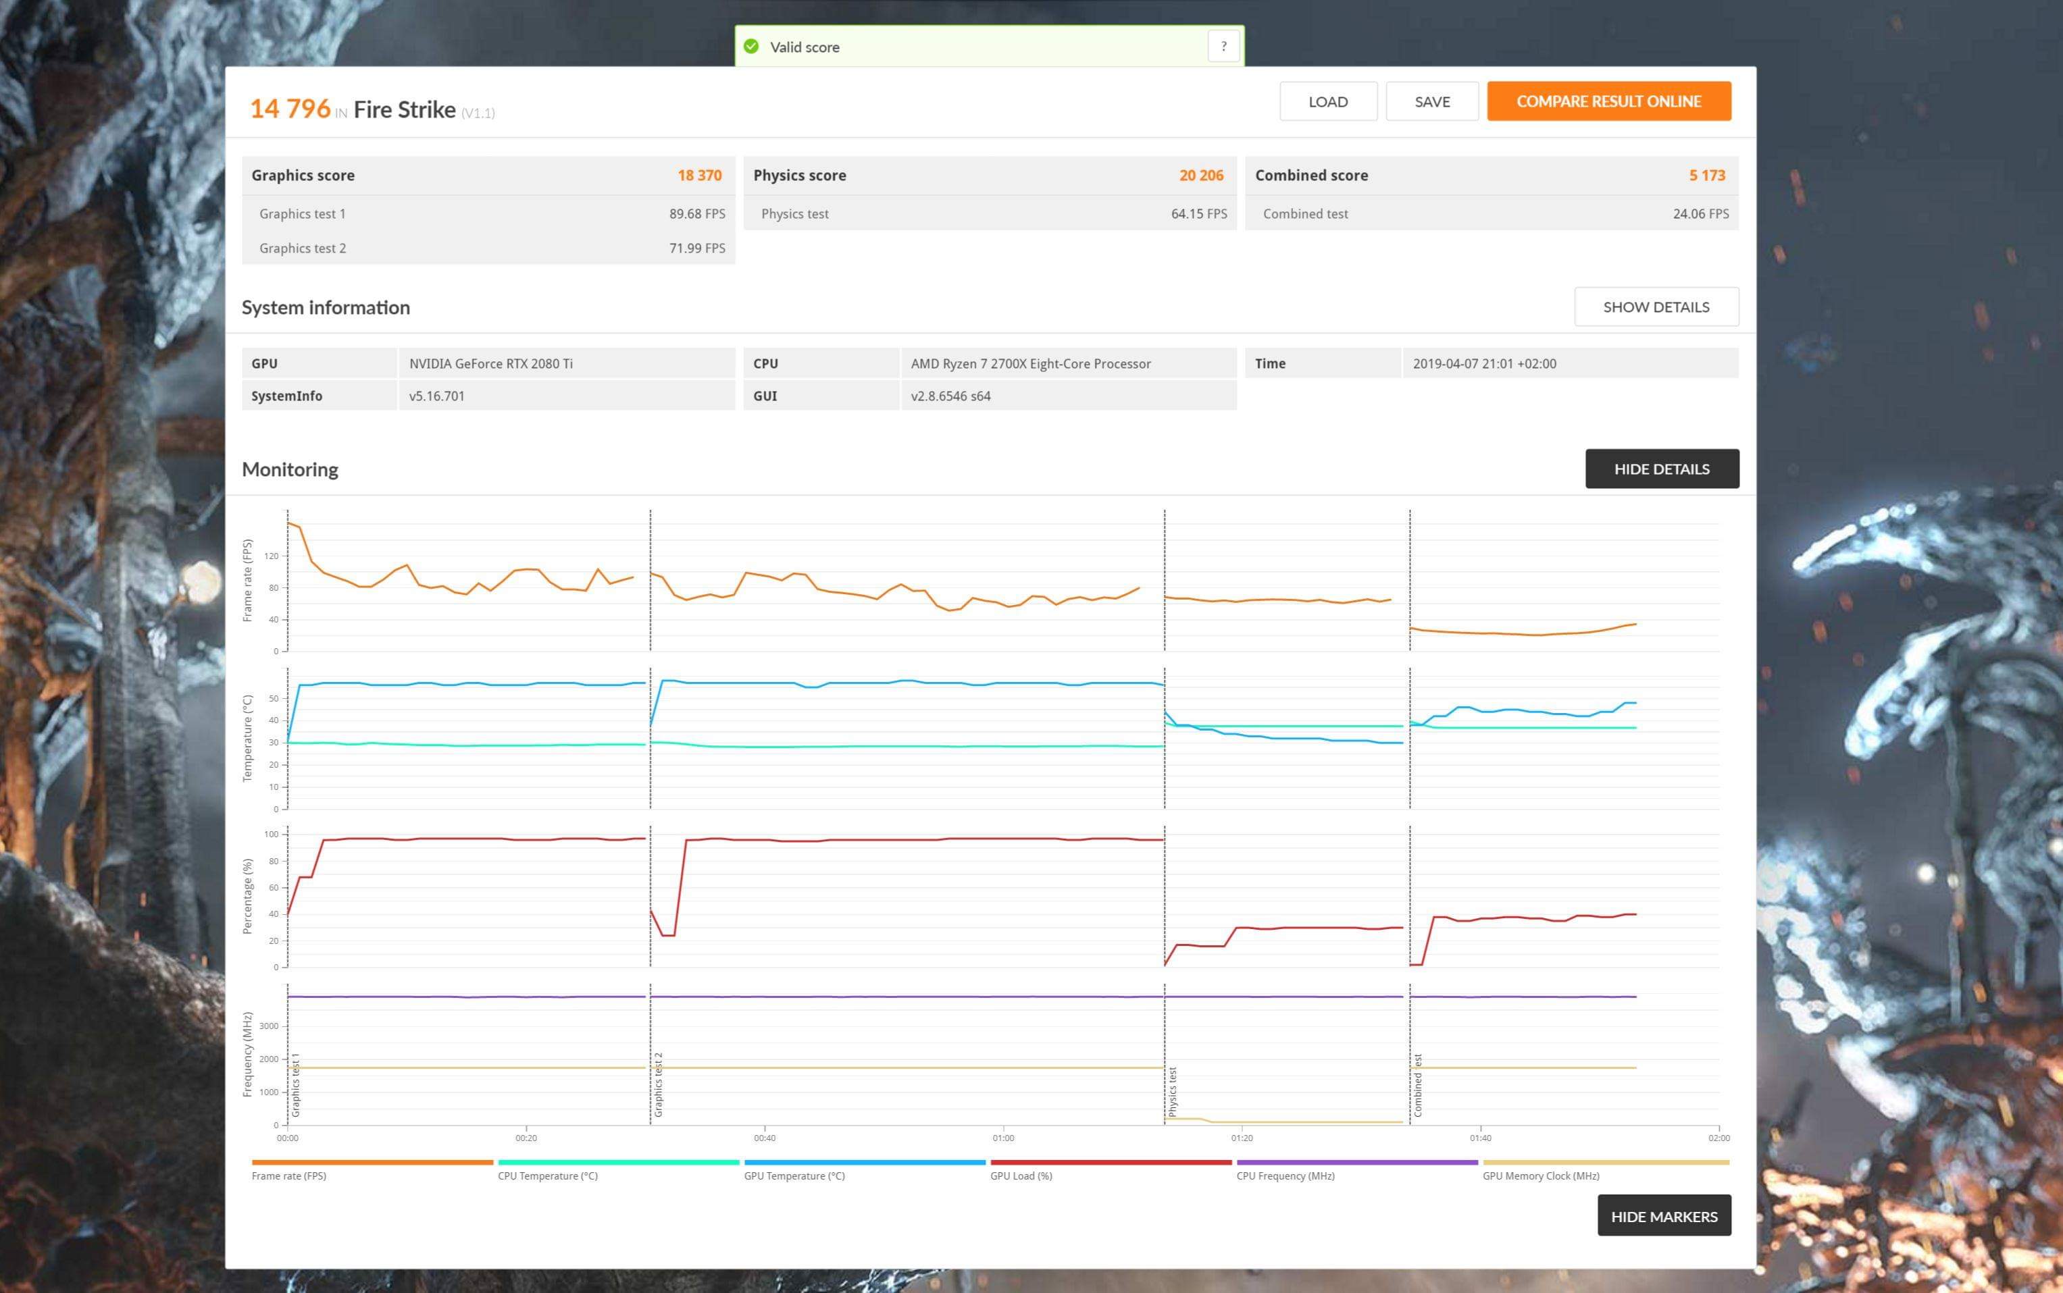This screenshot has height=1293, width=2063.
Task: Click the Fire Strike title text
Action: click(405, 109)
